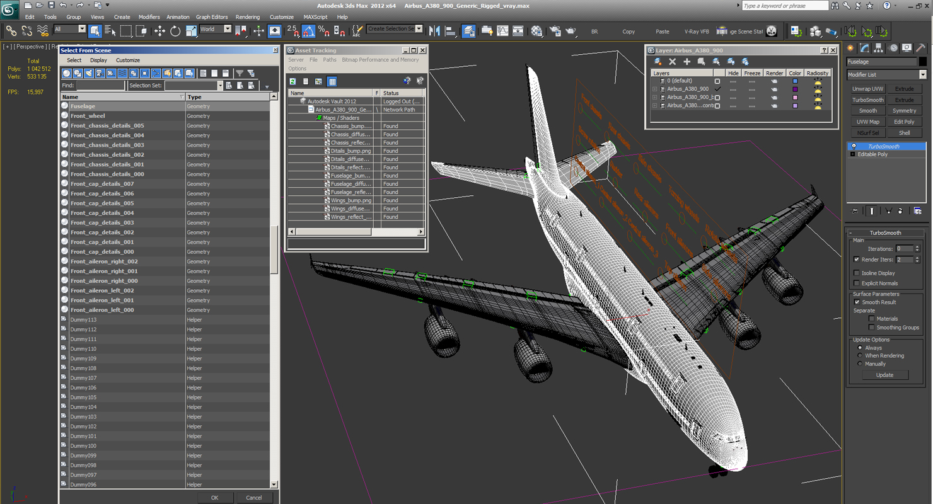
Task: Open the Rendering menu
Action: click(x=248, y=17)
